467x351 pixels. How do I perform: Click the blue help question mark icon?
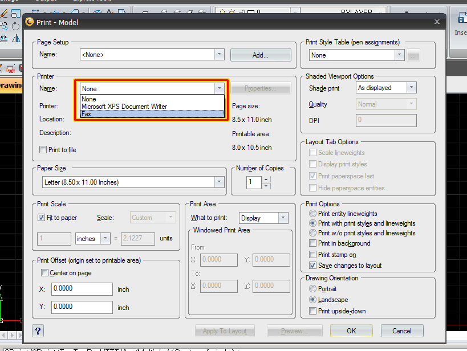click(38, 331)
